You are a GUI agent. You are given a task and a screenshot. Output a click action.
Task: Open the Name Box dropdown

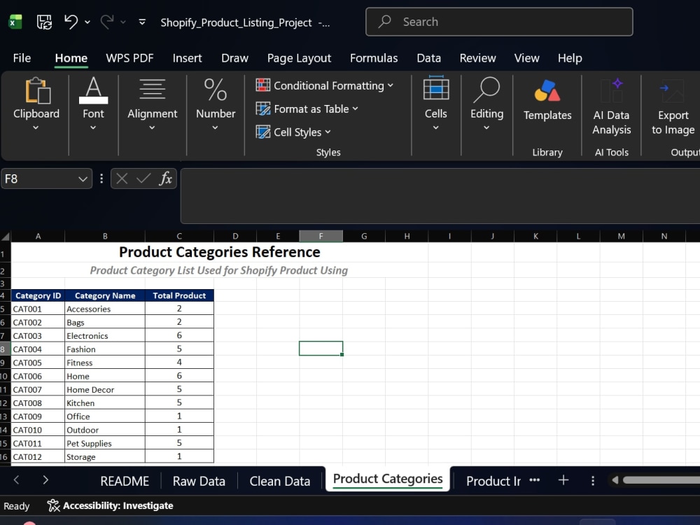click(x=83, y=179)
